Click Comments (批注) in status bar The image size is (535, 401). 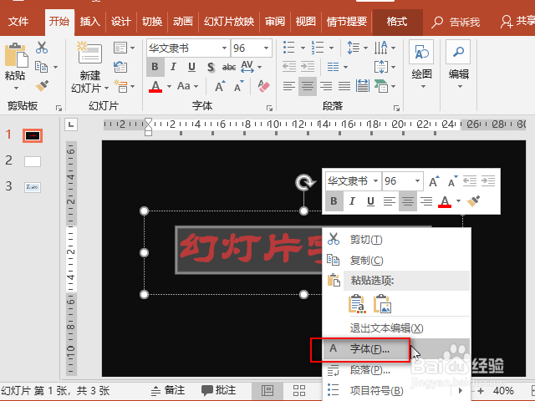pyautogui.click(x=218, y=390)
